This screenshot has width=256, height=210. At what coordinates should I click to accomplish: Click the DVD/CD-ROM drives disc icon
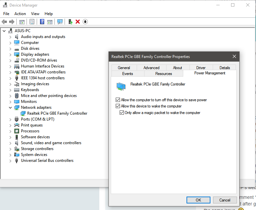pyautogui.click(x=17, y=60)
